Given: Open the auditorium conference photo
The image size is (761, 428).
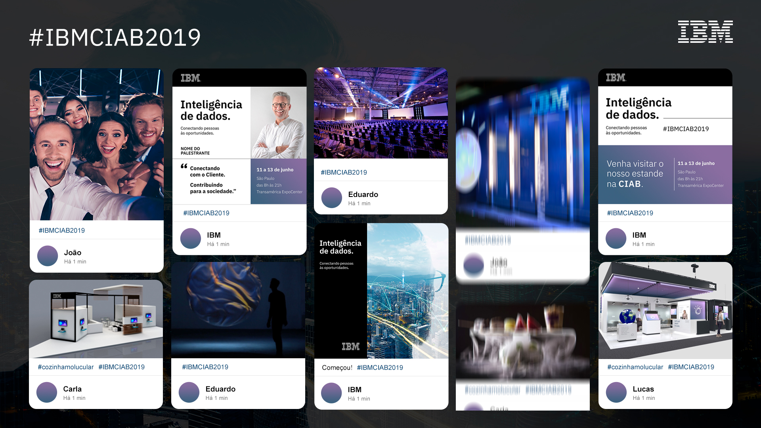Looking at the screenshot, I should coord(380,113).
